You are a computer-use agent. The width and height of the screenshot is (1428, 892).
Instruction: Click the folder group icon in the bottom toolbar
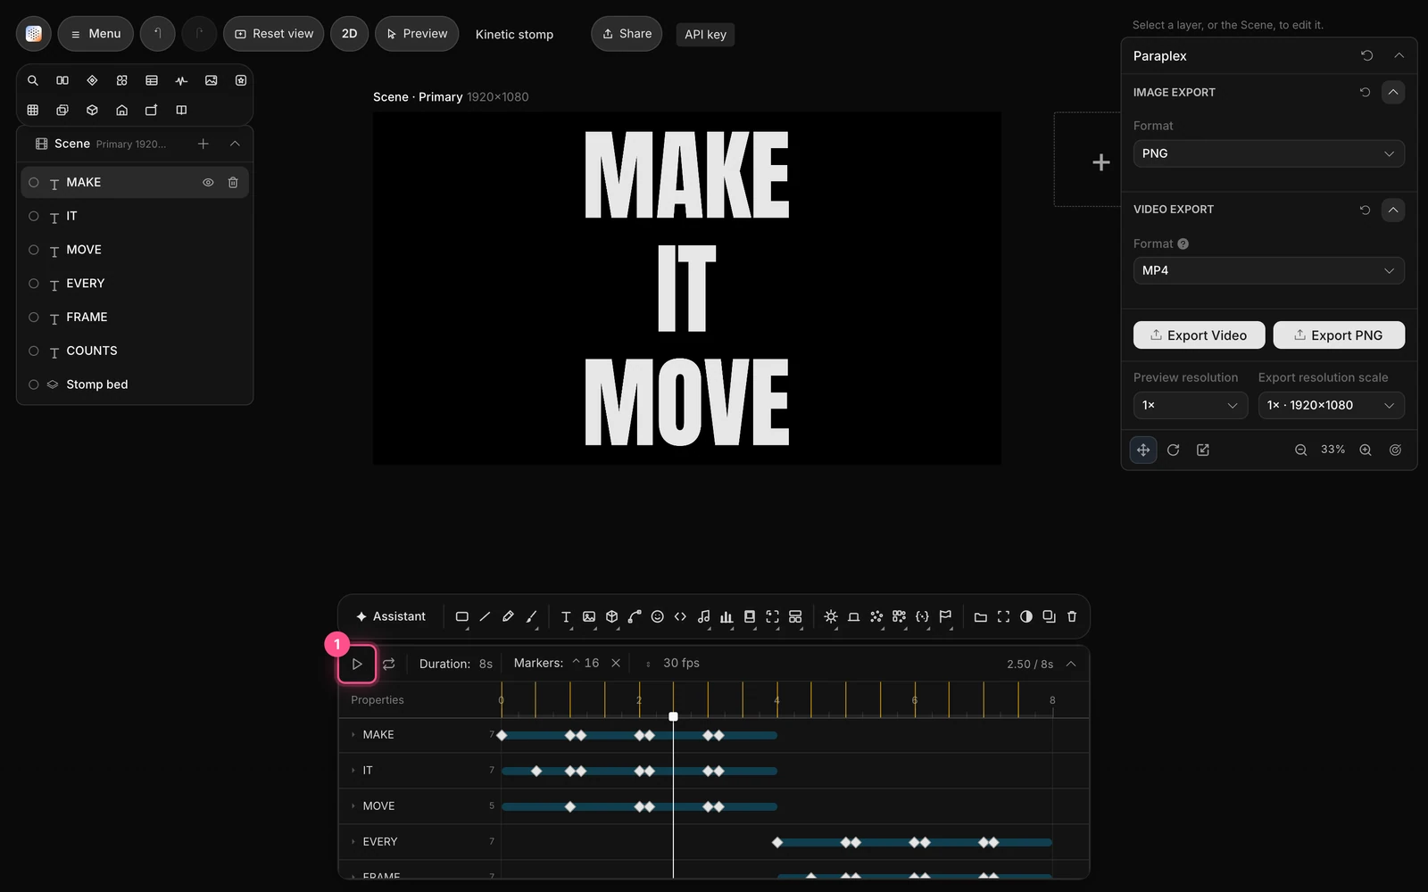point(980,616)
